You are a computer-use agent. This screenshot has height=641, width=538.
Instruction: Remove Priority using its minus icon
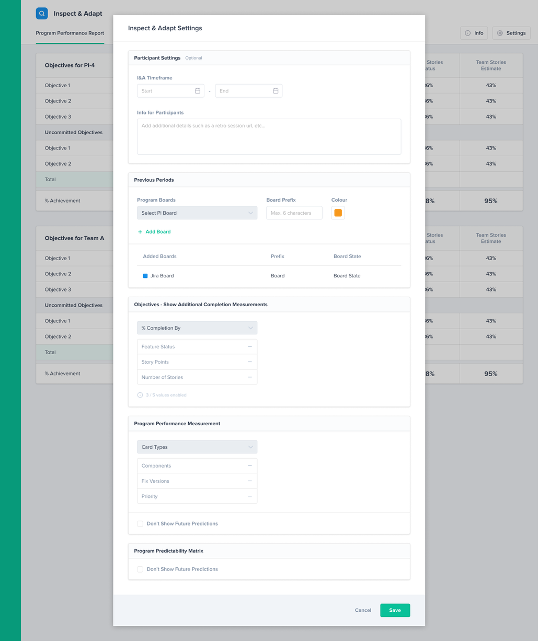(250, 496)
